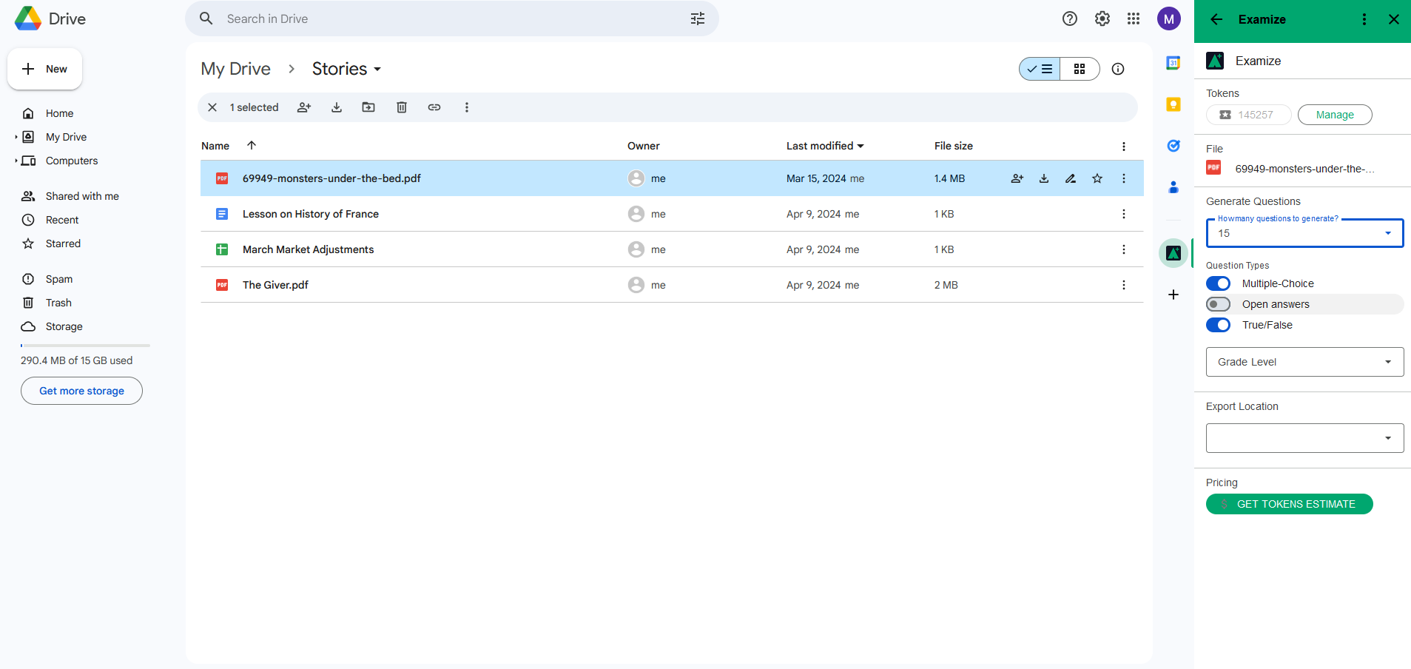Open the Grade Level dropdown
1411x669 pixels.
coord(1304,362)
